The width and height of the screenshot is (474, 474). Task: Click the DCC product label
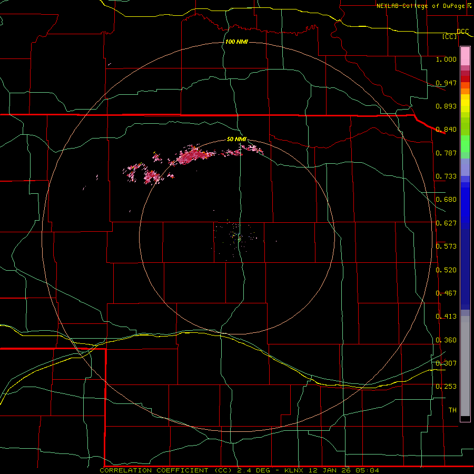pos(462,32)
